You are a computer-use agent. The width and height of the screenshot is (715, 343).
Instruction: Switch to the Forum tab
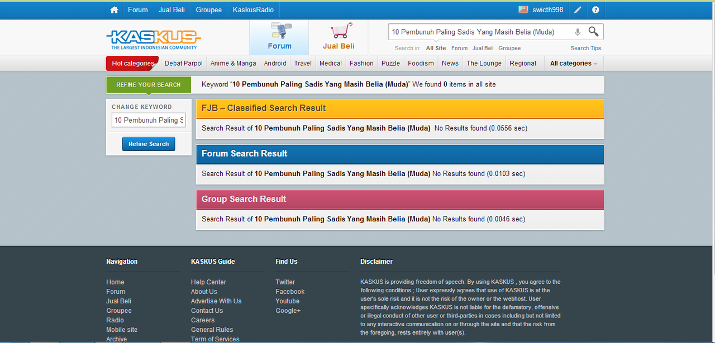click(x=279, y=37)
